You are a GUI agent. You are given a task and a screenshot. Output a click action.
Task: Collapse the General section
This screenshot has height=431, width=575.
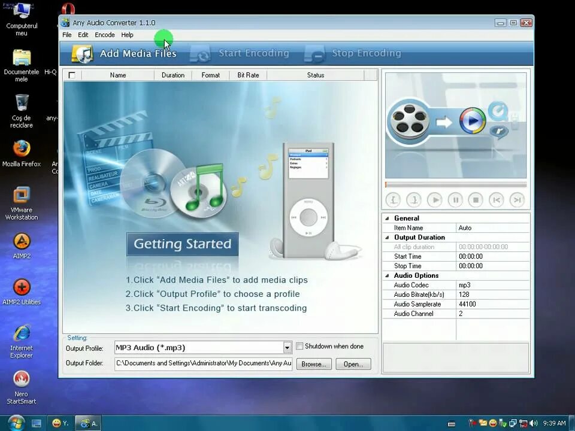(x=387, y=218)
